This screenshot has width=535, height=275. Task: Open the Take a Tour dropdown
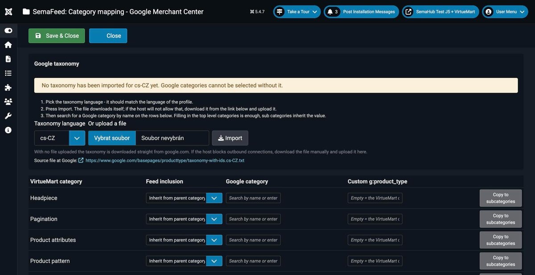pyautogui.click(x=297, y=12)
